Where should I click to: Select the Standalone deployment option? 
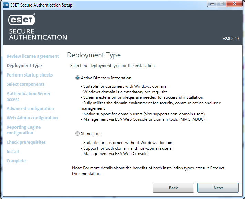point(78,133)
